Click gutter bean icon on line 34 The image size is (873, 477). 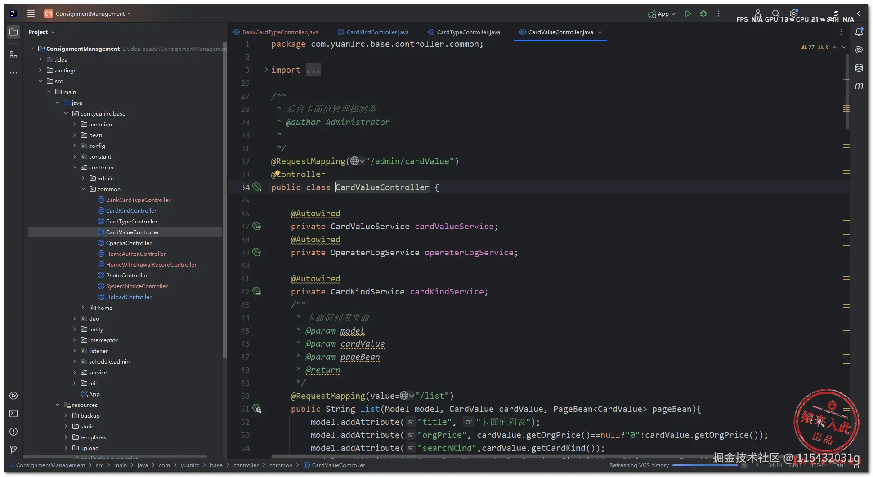[x=257, y=187]
